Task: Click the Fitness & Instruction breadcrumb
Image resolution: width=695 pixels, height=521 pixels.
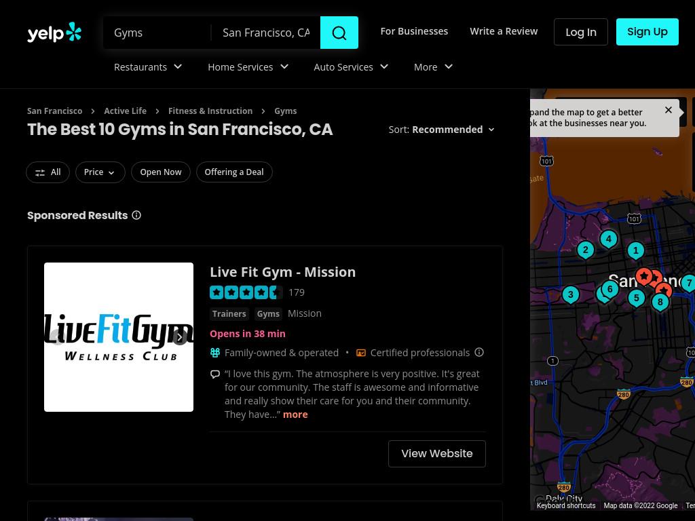Action: click(x=210, y=111)
